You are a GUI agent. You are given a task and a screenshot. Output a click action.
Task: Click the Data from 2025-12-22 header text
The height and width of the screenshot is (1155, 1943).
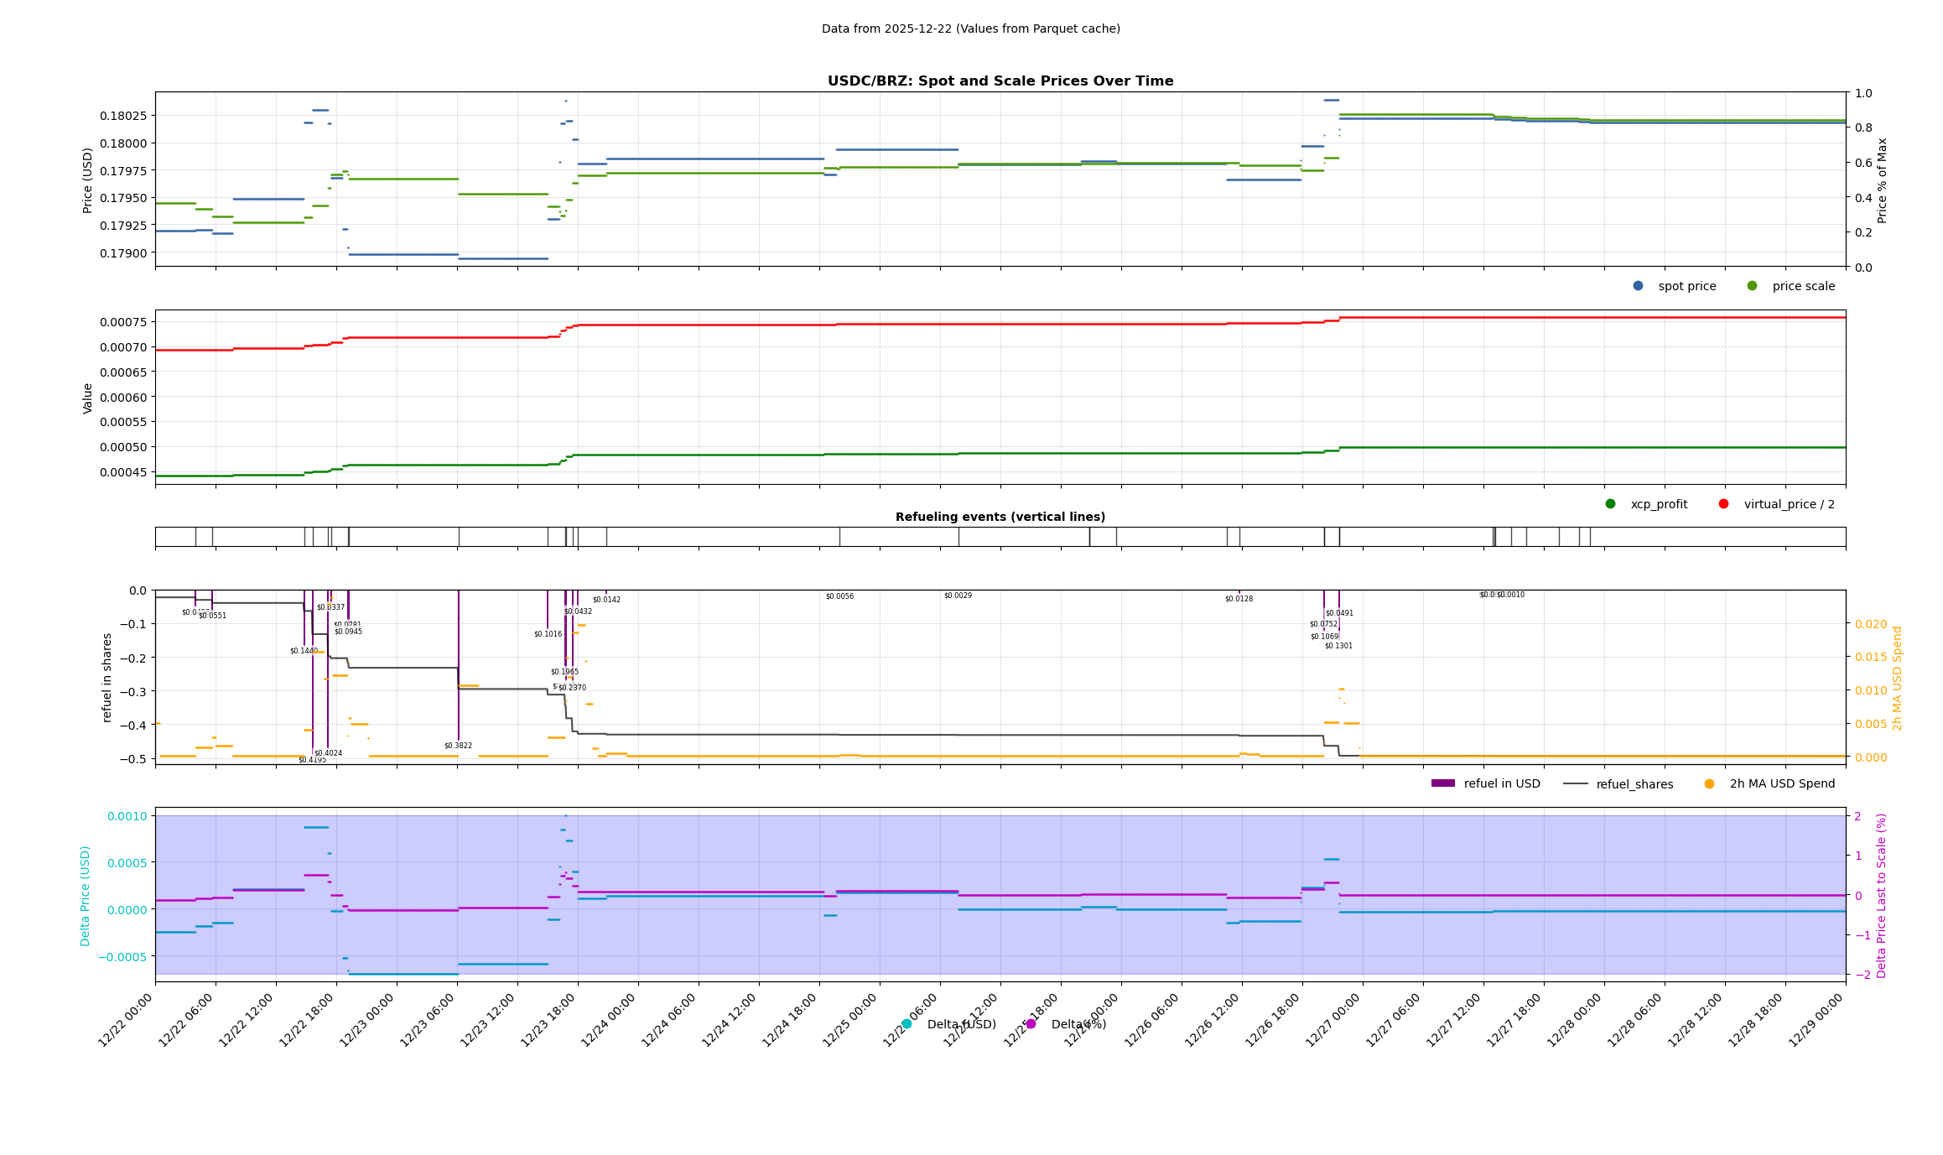click(x=970, y=29)
